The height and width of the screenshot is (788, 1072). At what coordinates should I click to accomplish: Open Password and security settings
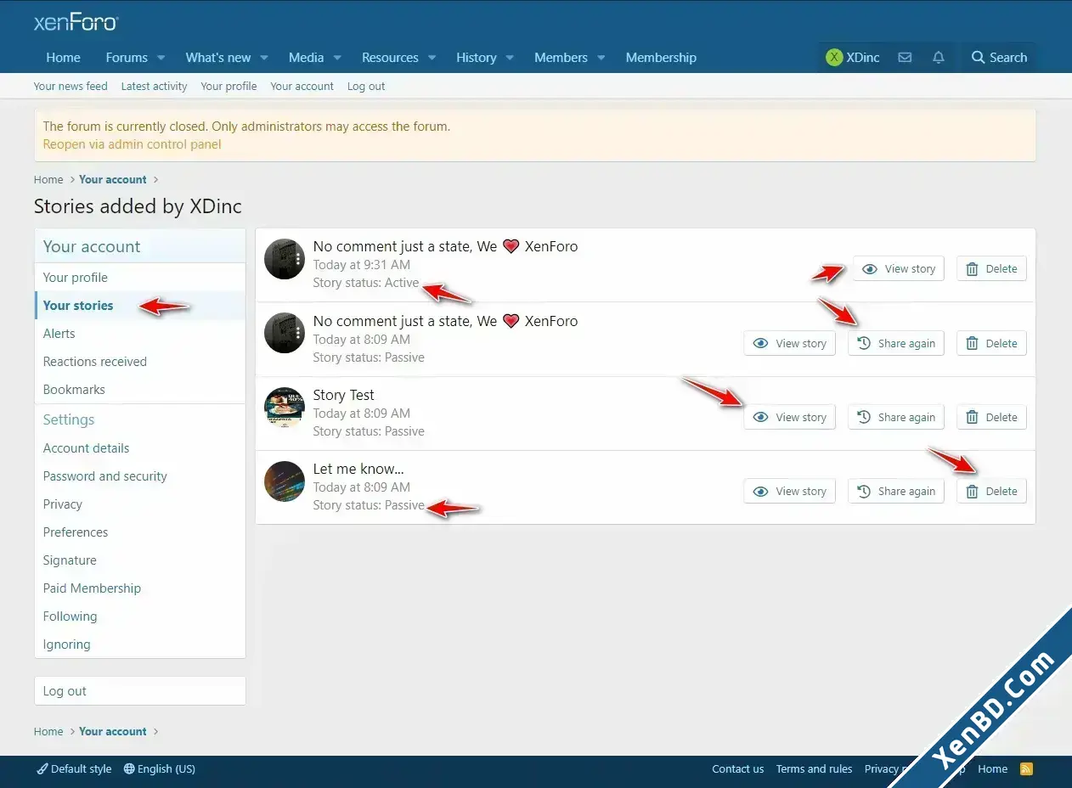pos(140,476)
